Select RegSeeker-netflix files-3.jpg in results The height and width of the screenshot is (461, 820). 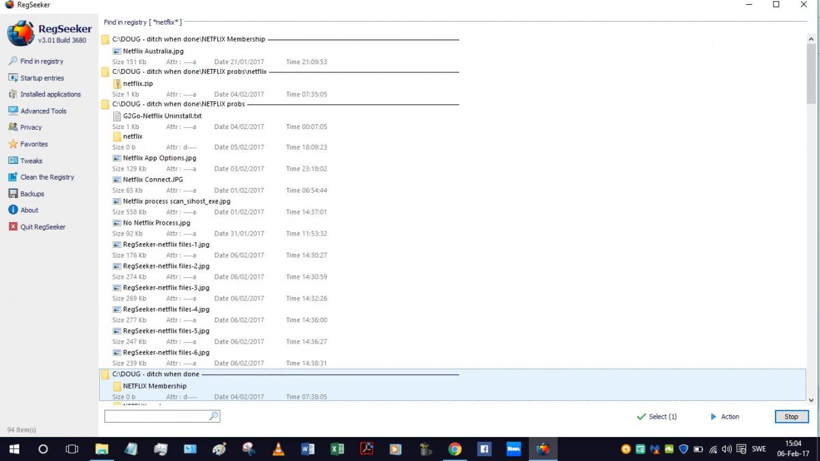click(166, 288)
